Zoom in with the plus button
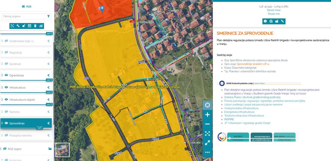The height and width of the screenshot is (161, 331). coord(207,115)
